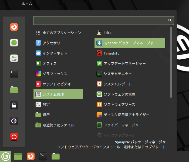The width and height of the screenshot is (189, 162).
Task: Select the システム管理 category
Action: [x=58, y=94]
